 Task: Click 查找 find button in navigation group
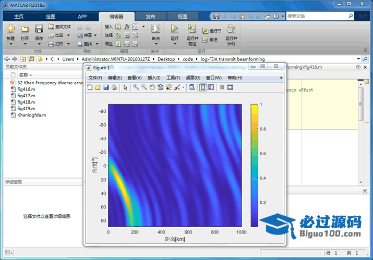pyautogui.click(x=85, y=44)
